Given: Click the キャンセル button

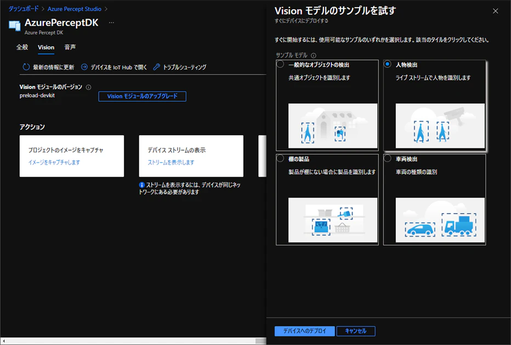Looking at the screenshot, I should tap(355, 331).
